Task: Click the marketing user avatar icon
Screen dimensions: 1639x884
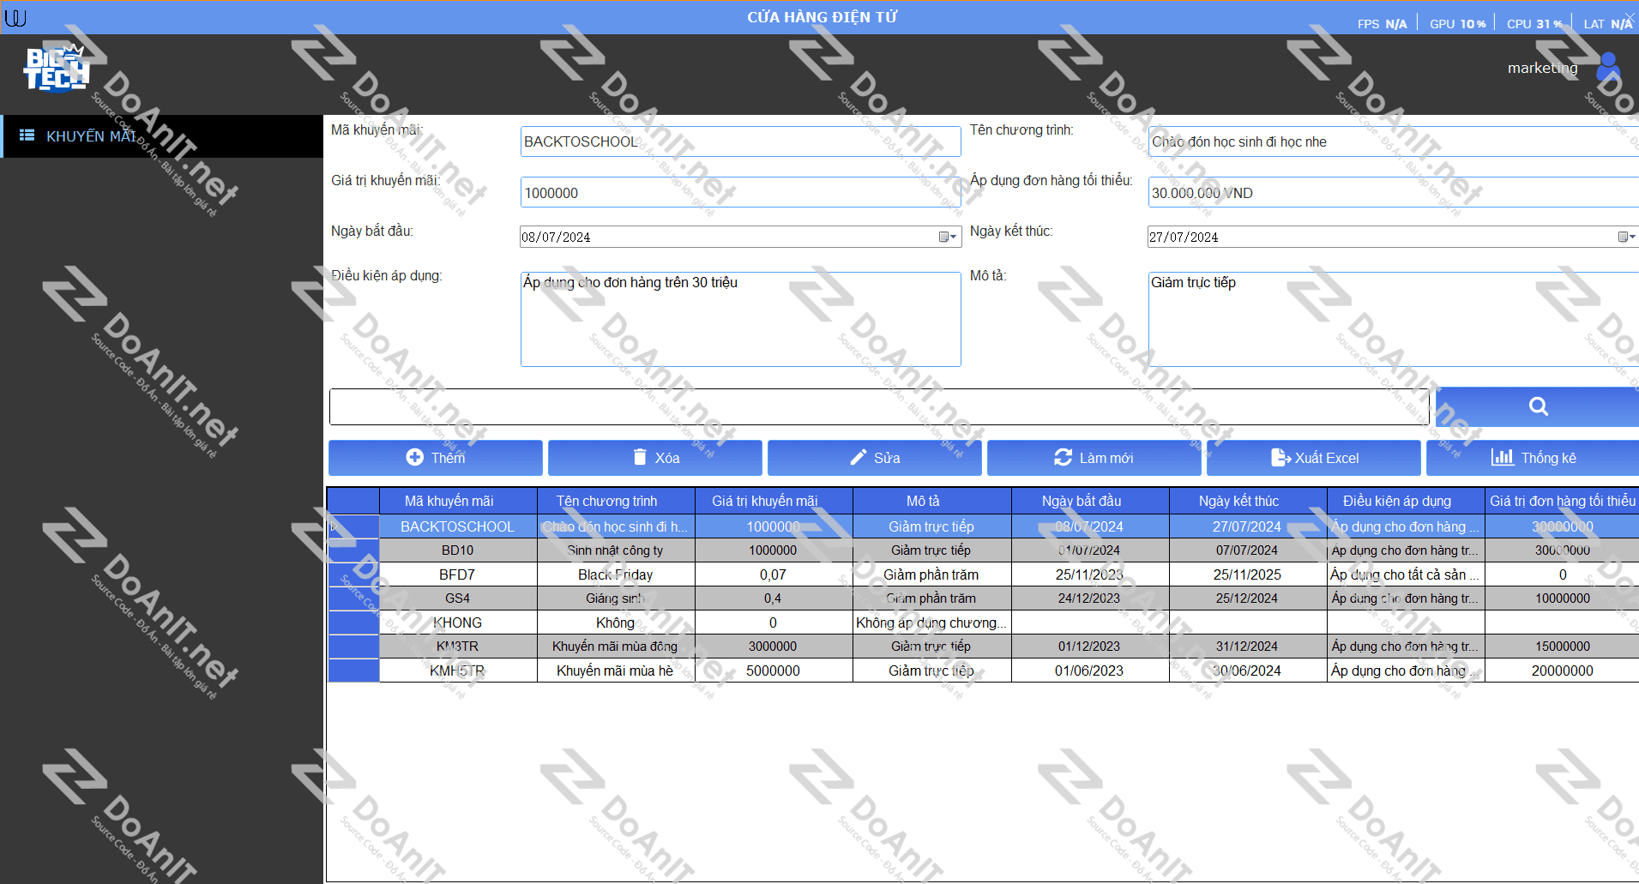Action: coord(1607,68)
